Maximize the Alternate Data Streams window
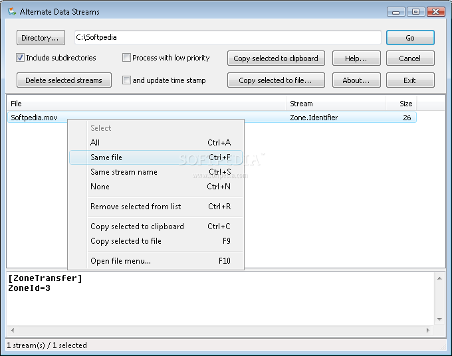 tap(415, 12)
